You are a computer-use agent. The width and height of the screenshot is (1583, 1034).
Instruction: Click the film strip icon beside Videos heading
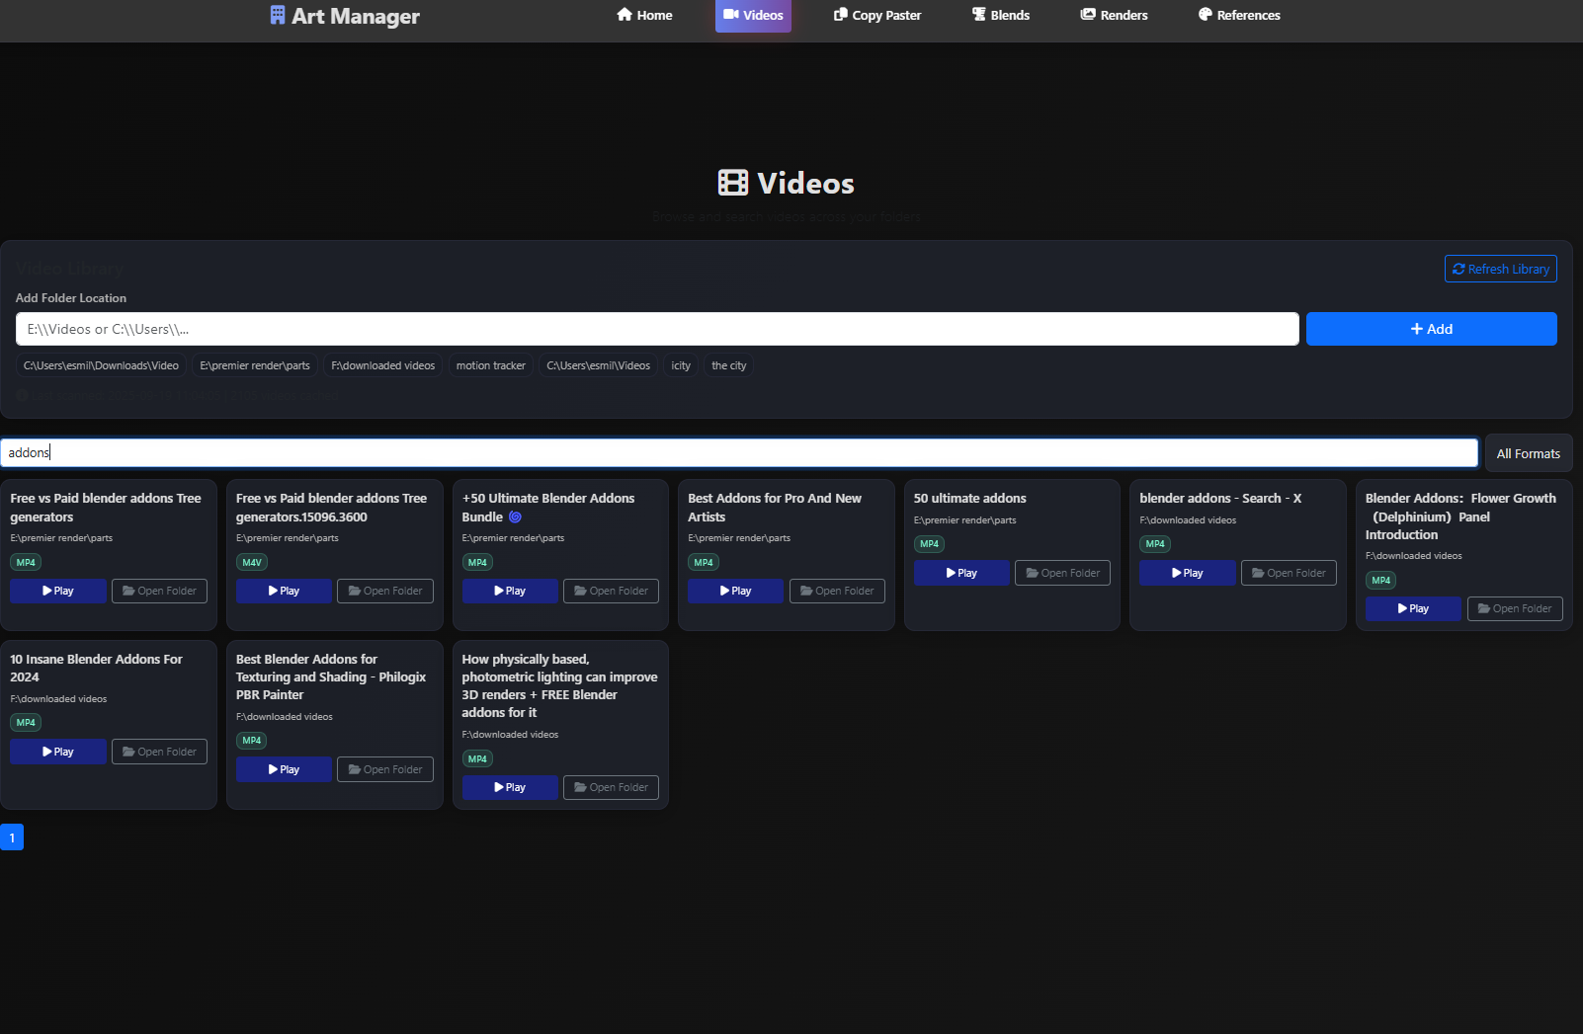pyautogui.click(x=732, y=183)
